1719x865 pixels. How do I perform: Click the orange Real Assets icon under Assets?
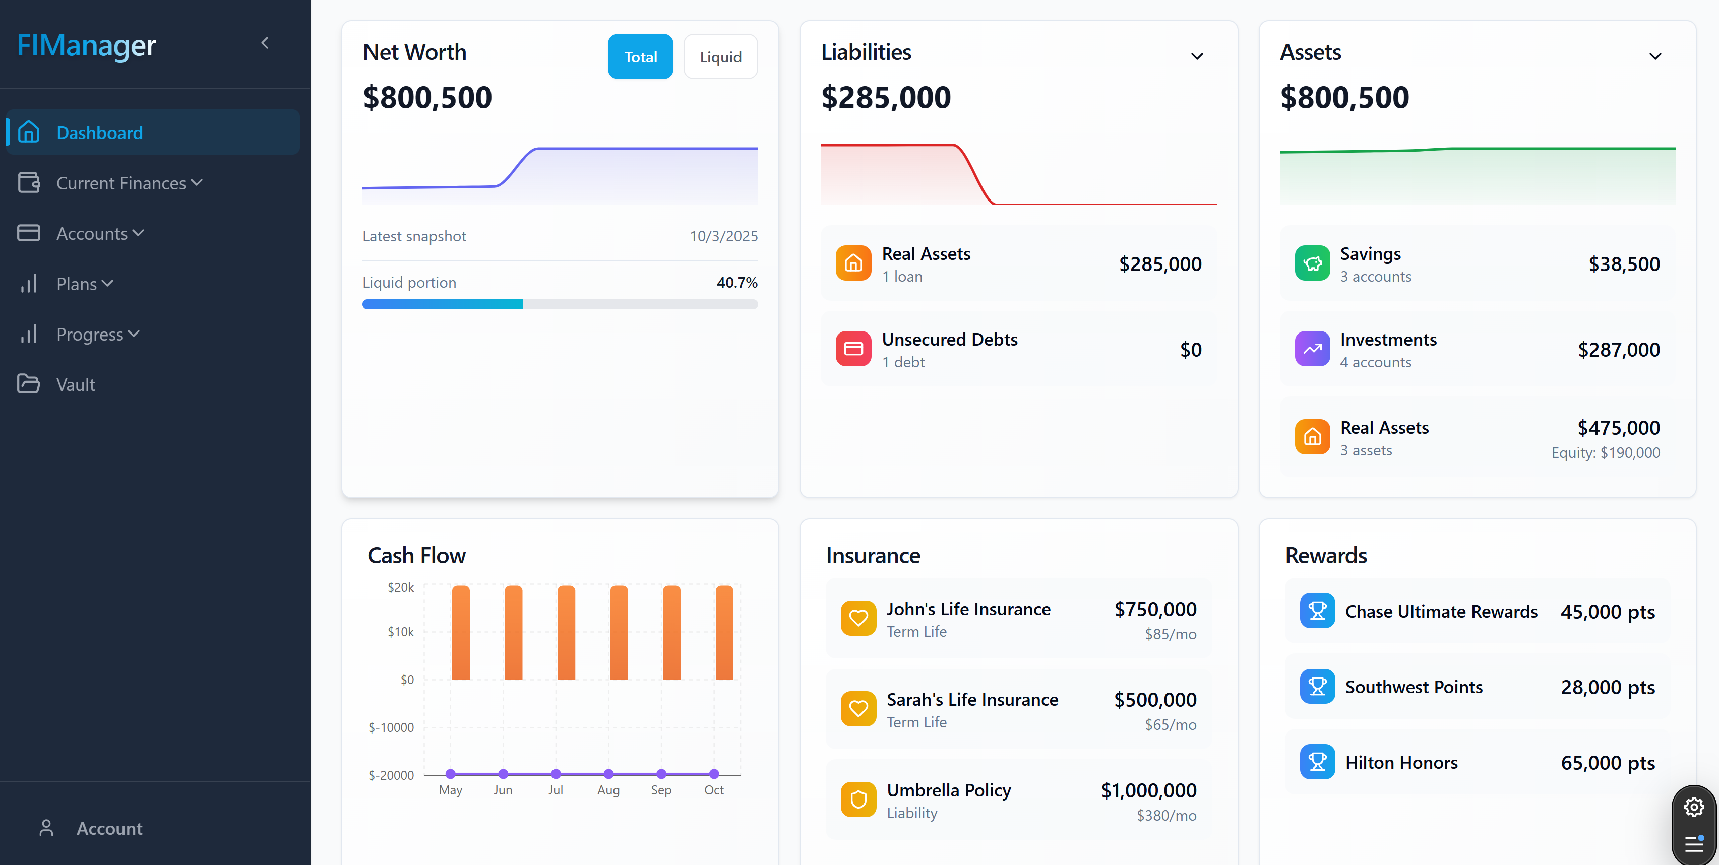(1312, 437)
